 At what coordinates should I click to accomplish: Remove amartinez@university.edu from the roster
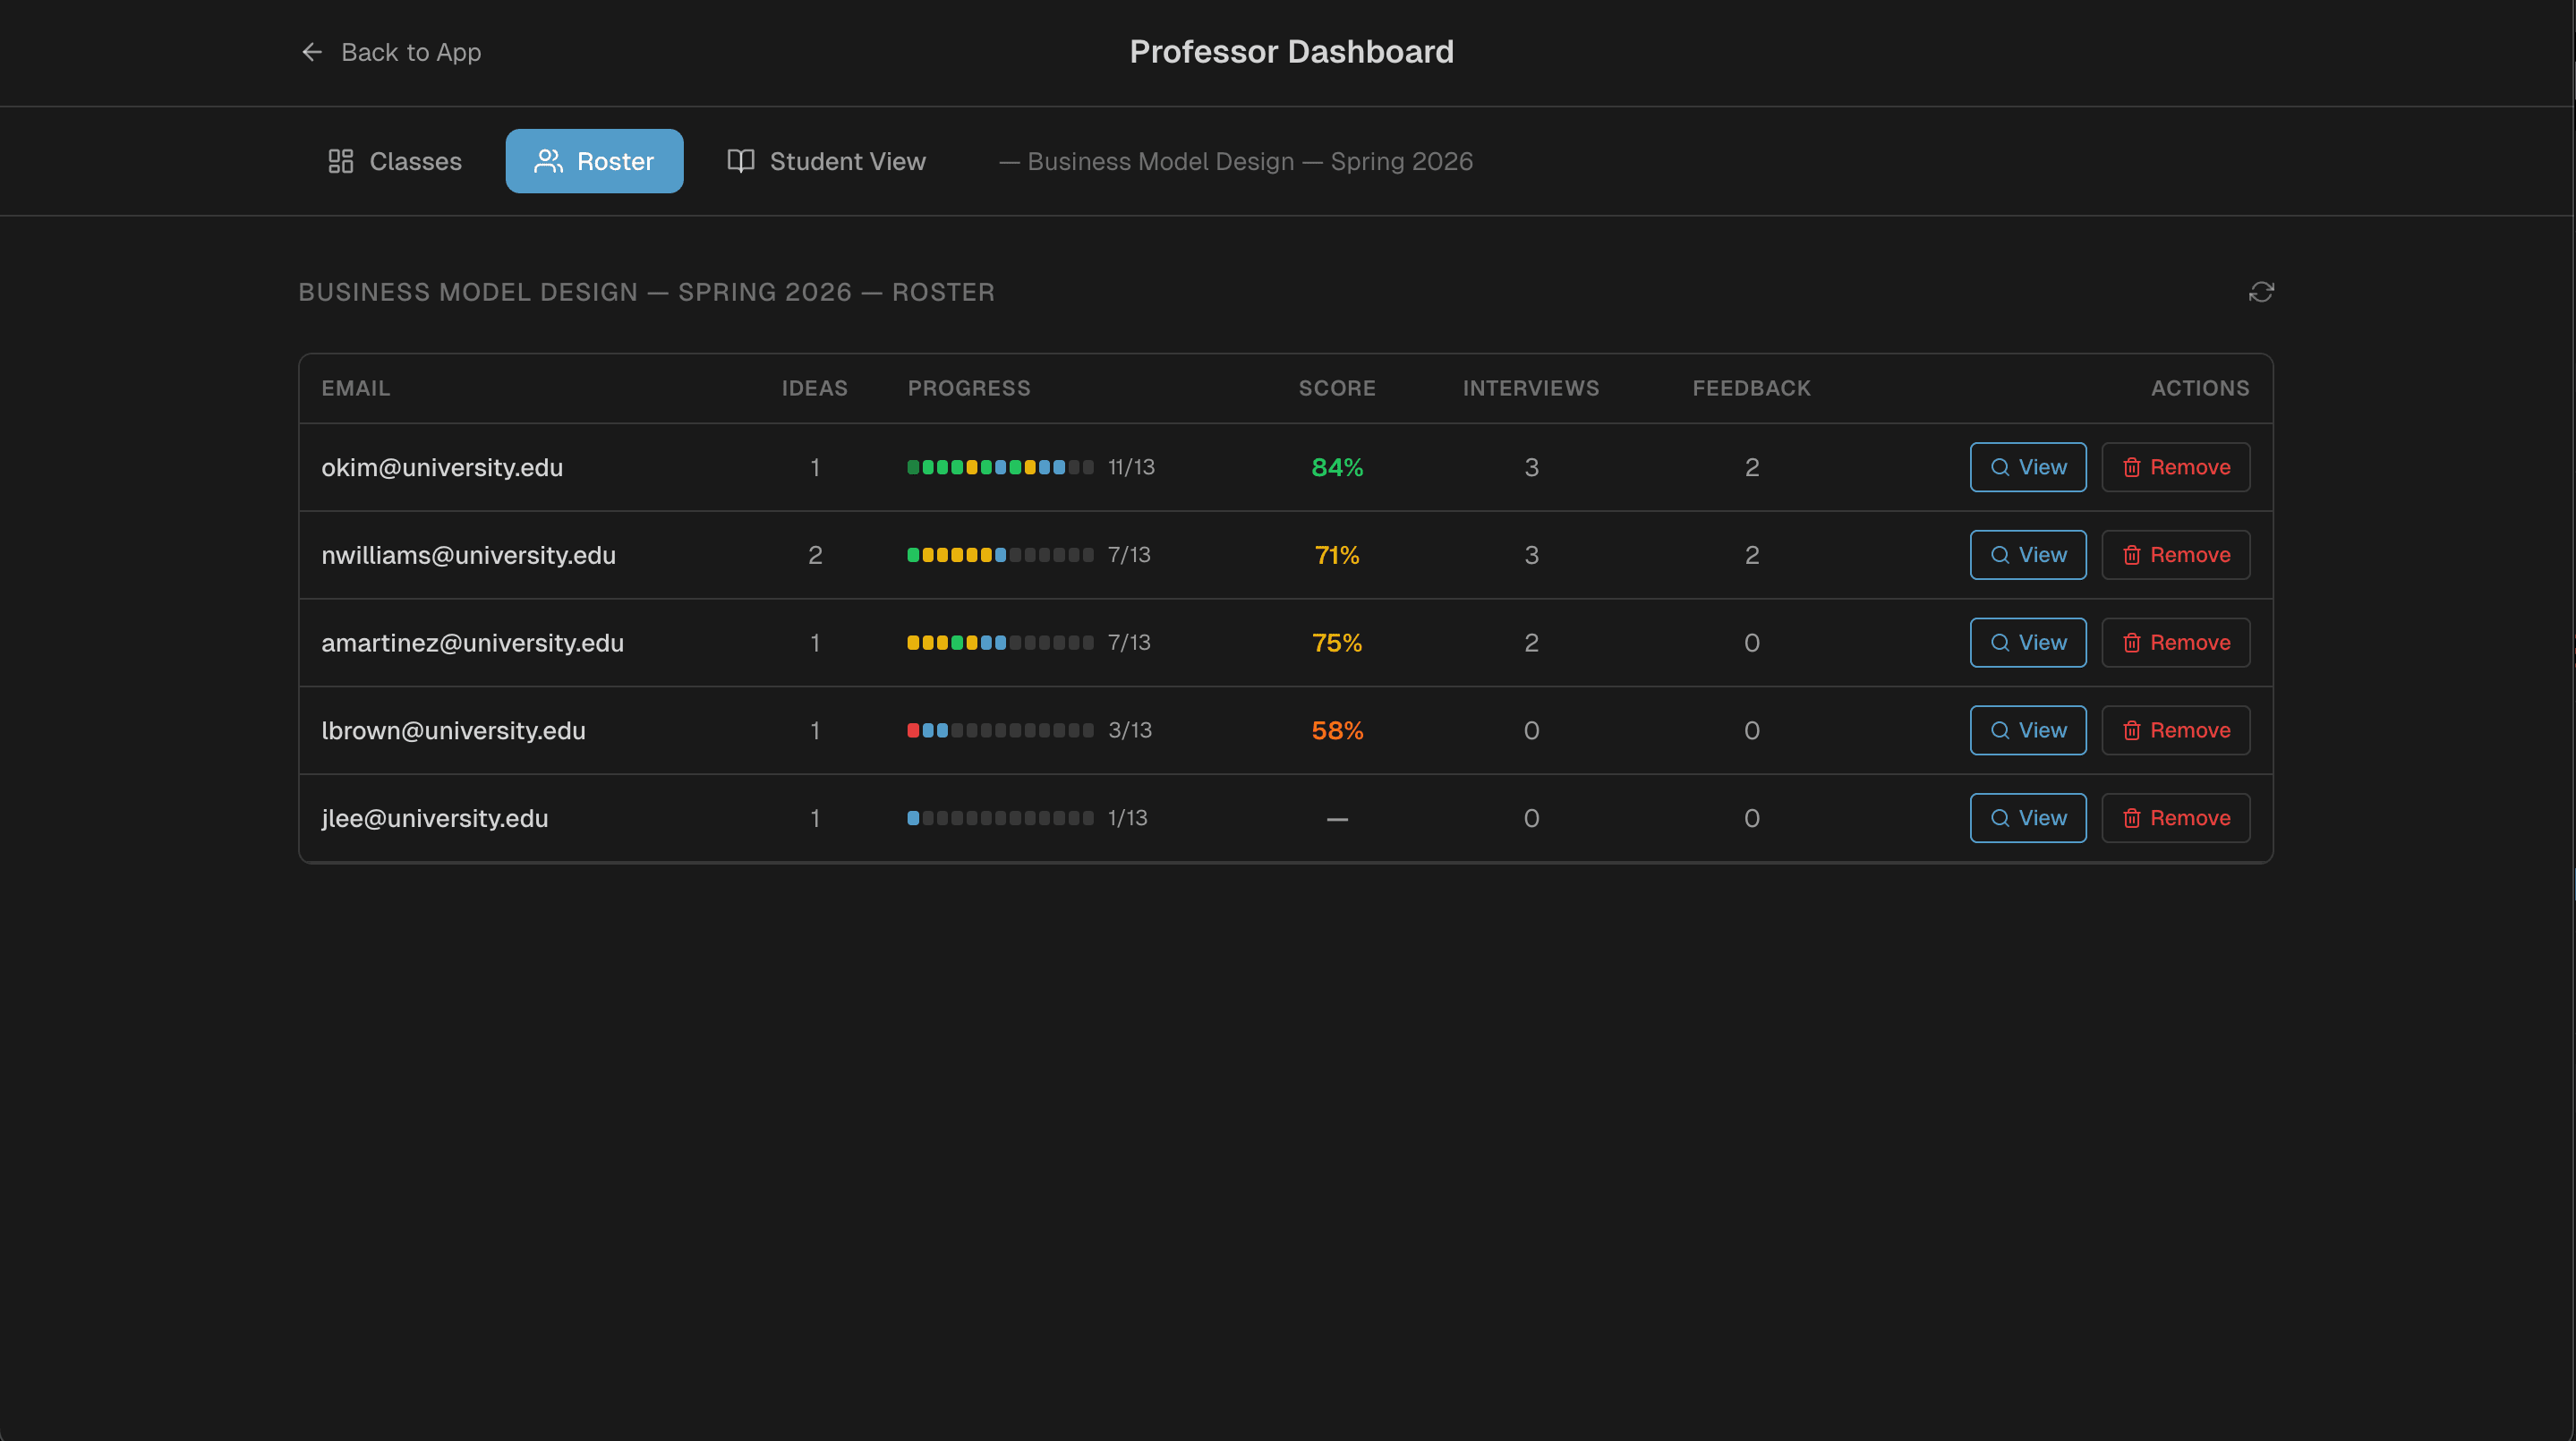(2176, 642)
